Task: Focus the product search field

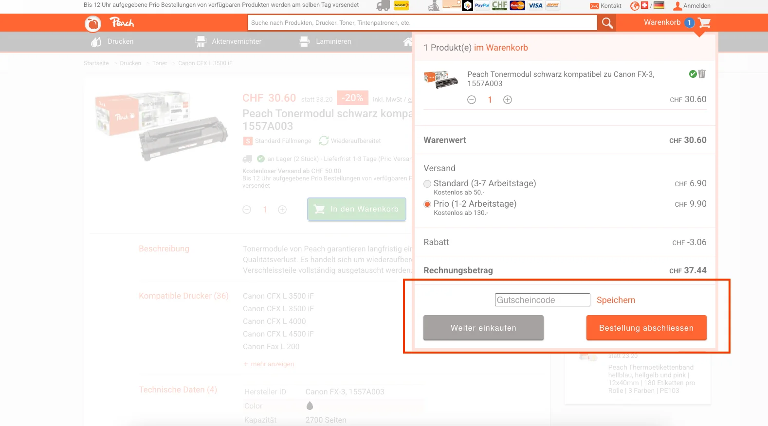Action: coord(422,23)
